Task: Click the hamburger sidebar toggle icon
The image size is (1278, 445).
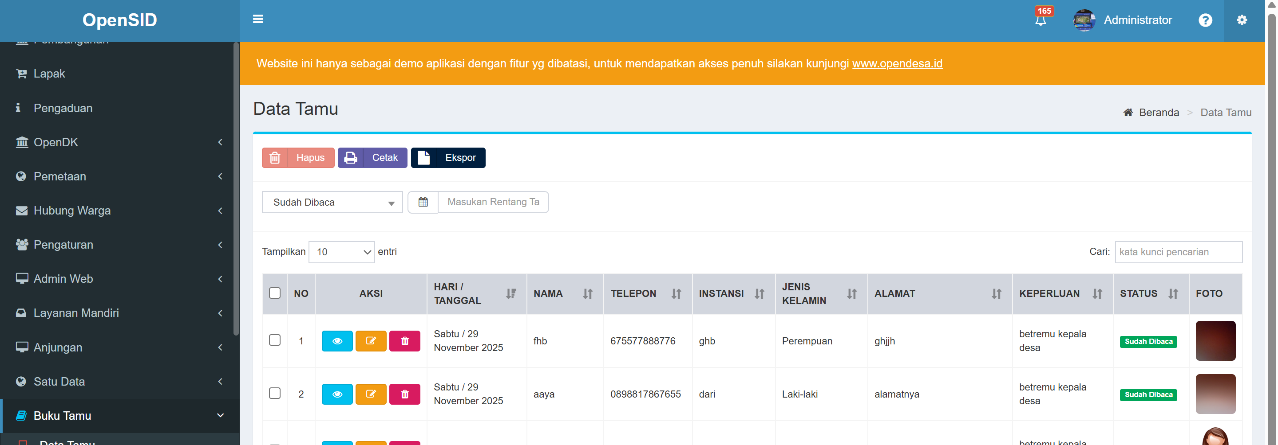Action: 258,20
